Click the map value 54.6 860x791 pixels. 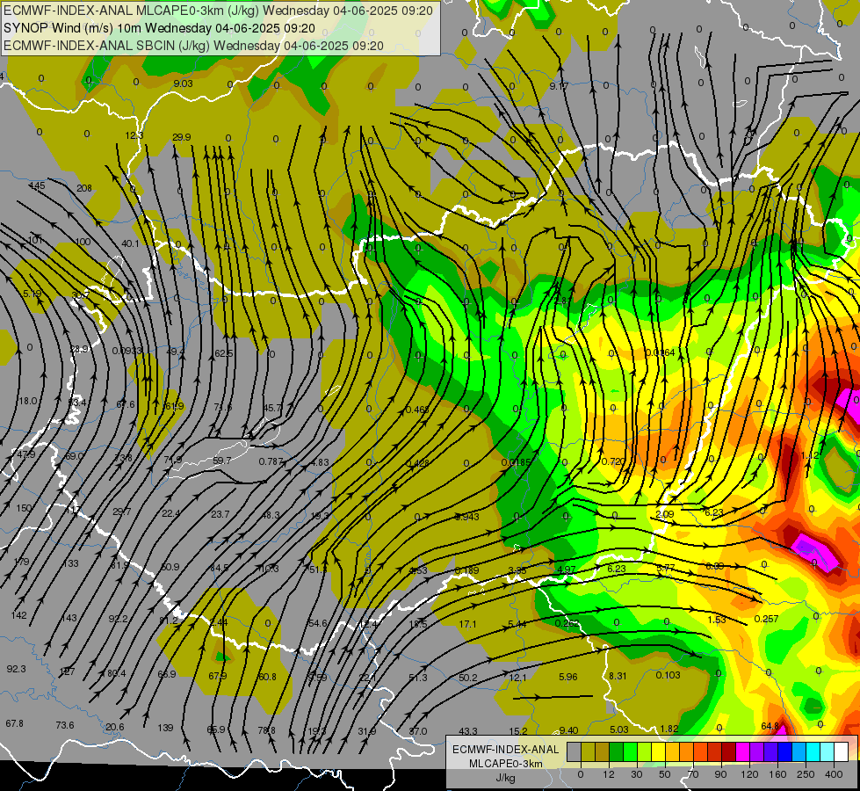click(318, 624)
